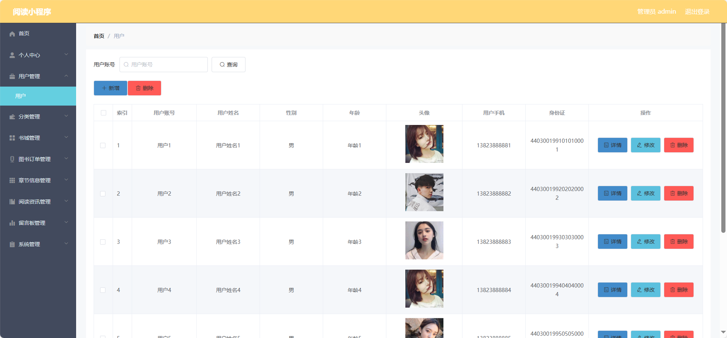Click the 身份证 column header
The image size is (727, 338).
[x=557, y=113]
